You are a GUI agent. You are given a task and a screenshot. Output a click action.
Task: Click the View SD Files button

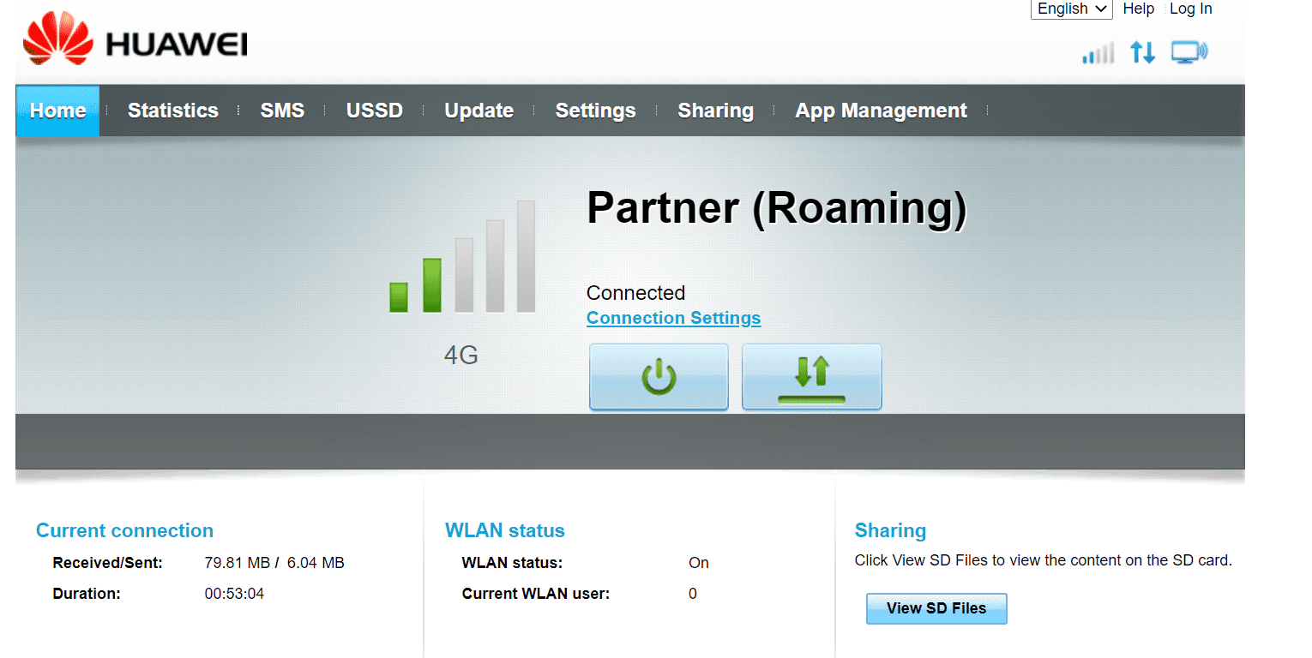coord(936,608)
